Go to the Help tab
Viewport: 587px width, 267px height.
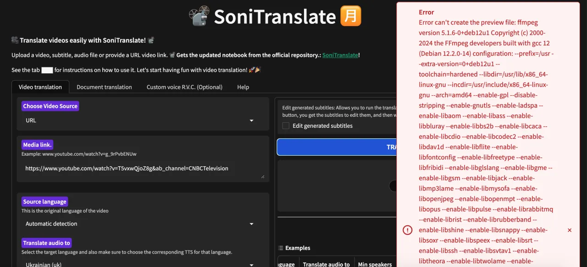(x=243, y=87)
